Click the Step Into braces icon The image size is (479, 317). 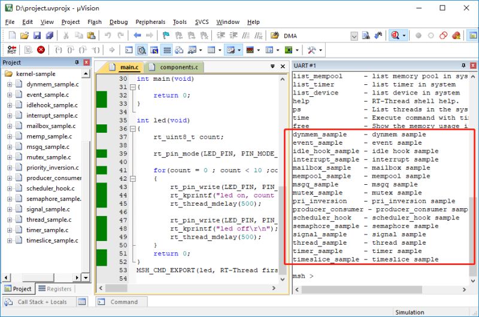pos(58,50)
